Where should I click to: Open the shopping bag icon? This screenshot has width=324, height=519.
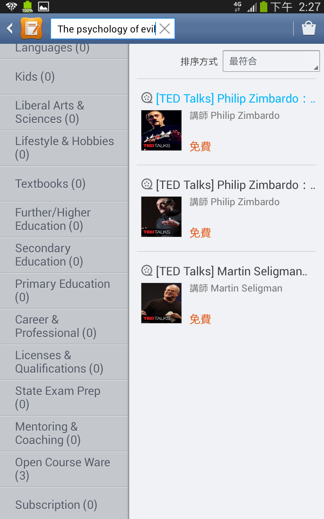coord(309,28)
